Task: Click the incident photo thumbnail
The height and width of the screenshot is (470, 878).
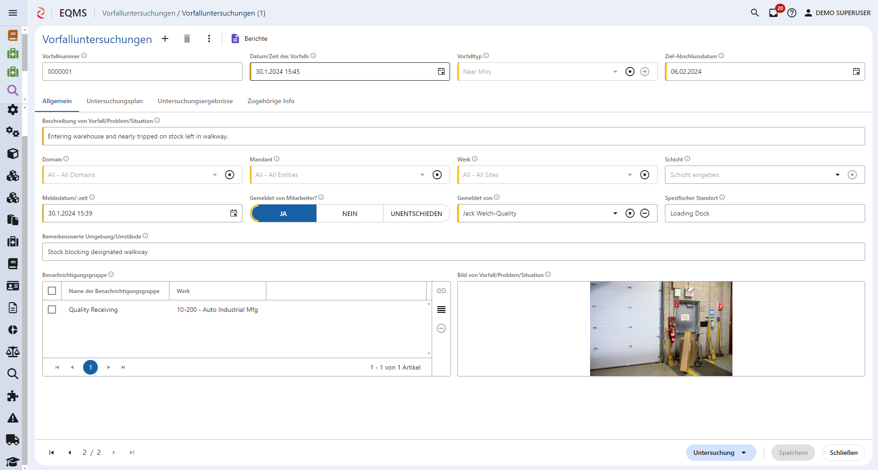Action: (661, 329)
